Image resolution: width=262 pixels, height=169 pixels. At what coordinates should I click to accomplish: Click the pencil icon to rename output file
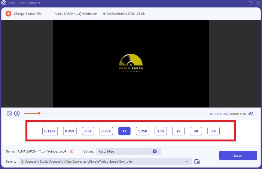[71, 151]
